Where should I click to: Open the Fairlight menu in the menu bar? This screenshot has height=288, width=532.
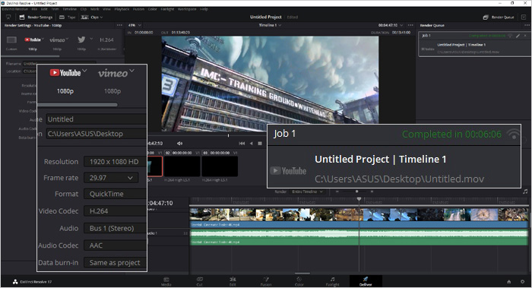click(x=167, y=9)
